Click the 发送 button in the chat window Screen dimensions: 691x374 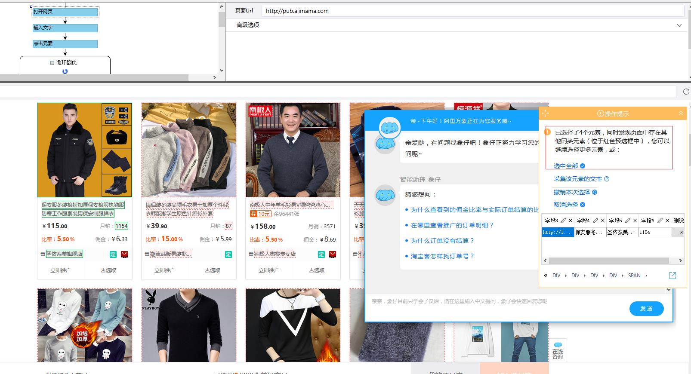pyautogui.click(x=646, y=309)
